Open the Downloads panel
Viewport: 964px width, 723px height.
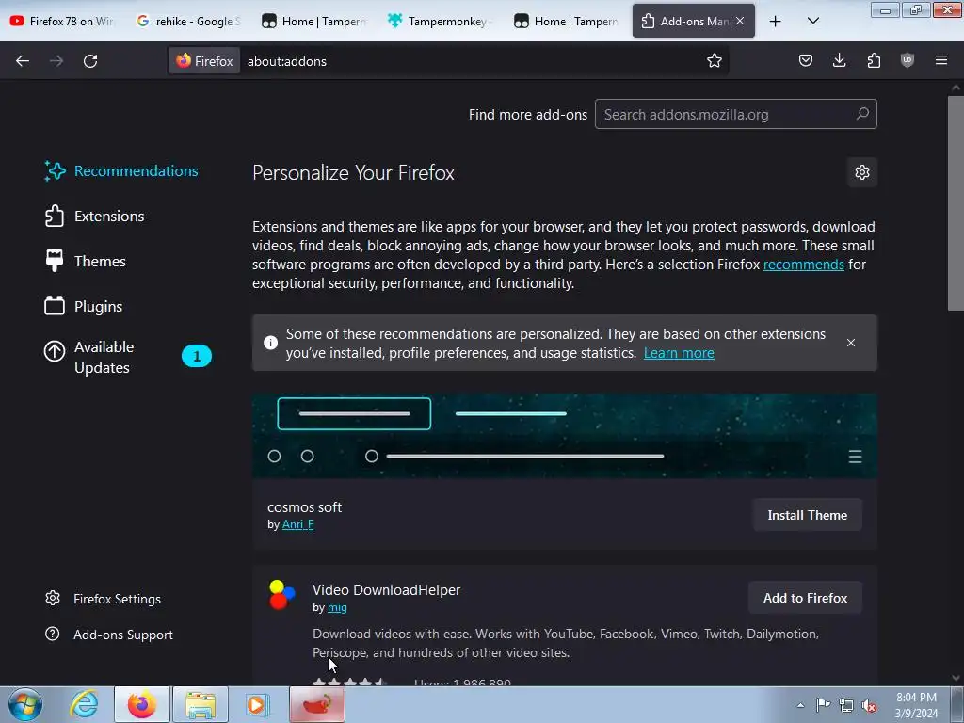coord(839,61)
